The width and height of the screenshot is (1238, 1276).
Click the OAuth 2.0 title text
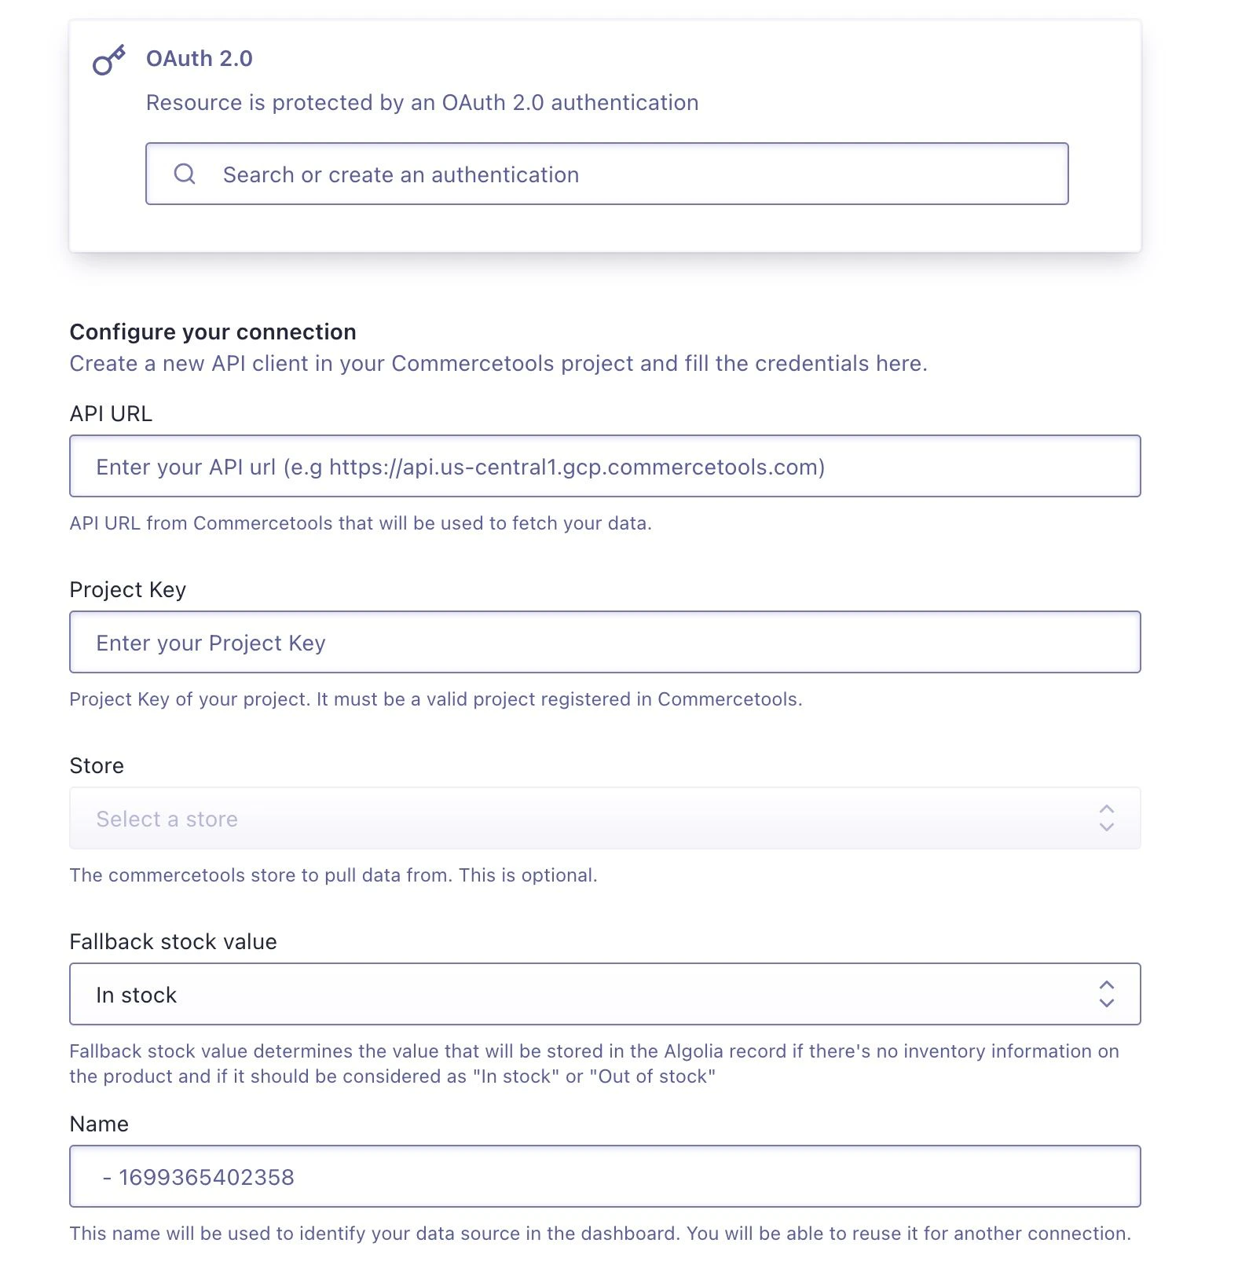(x=199, y=57)
